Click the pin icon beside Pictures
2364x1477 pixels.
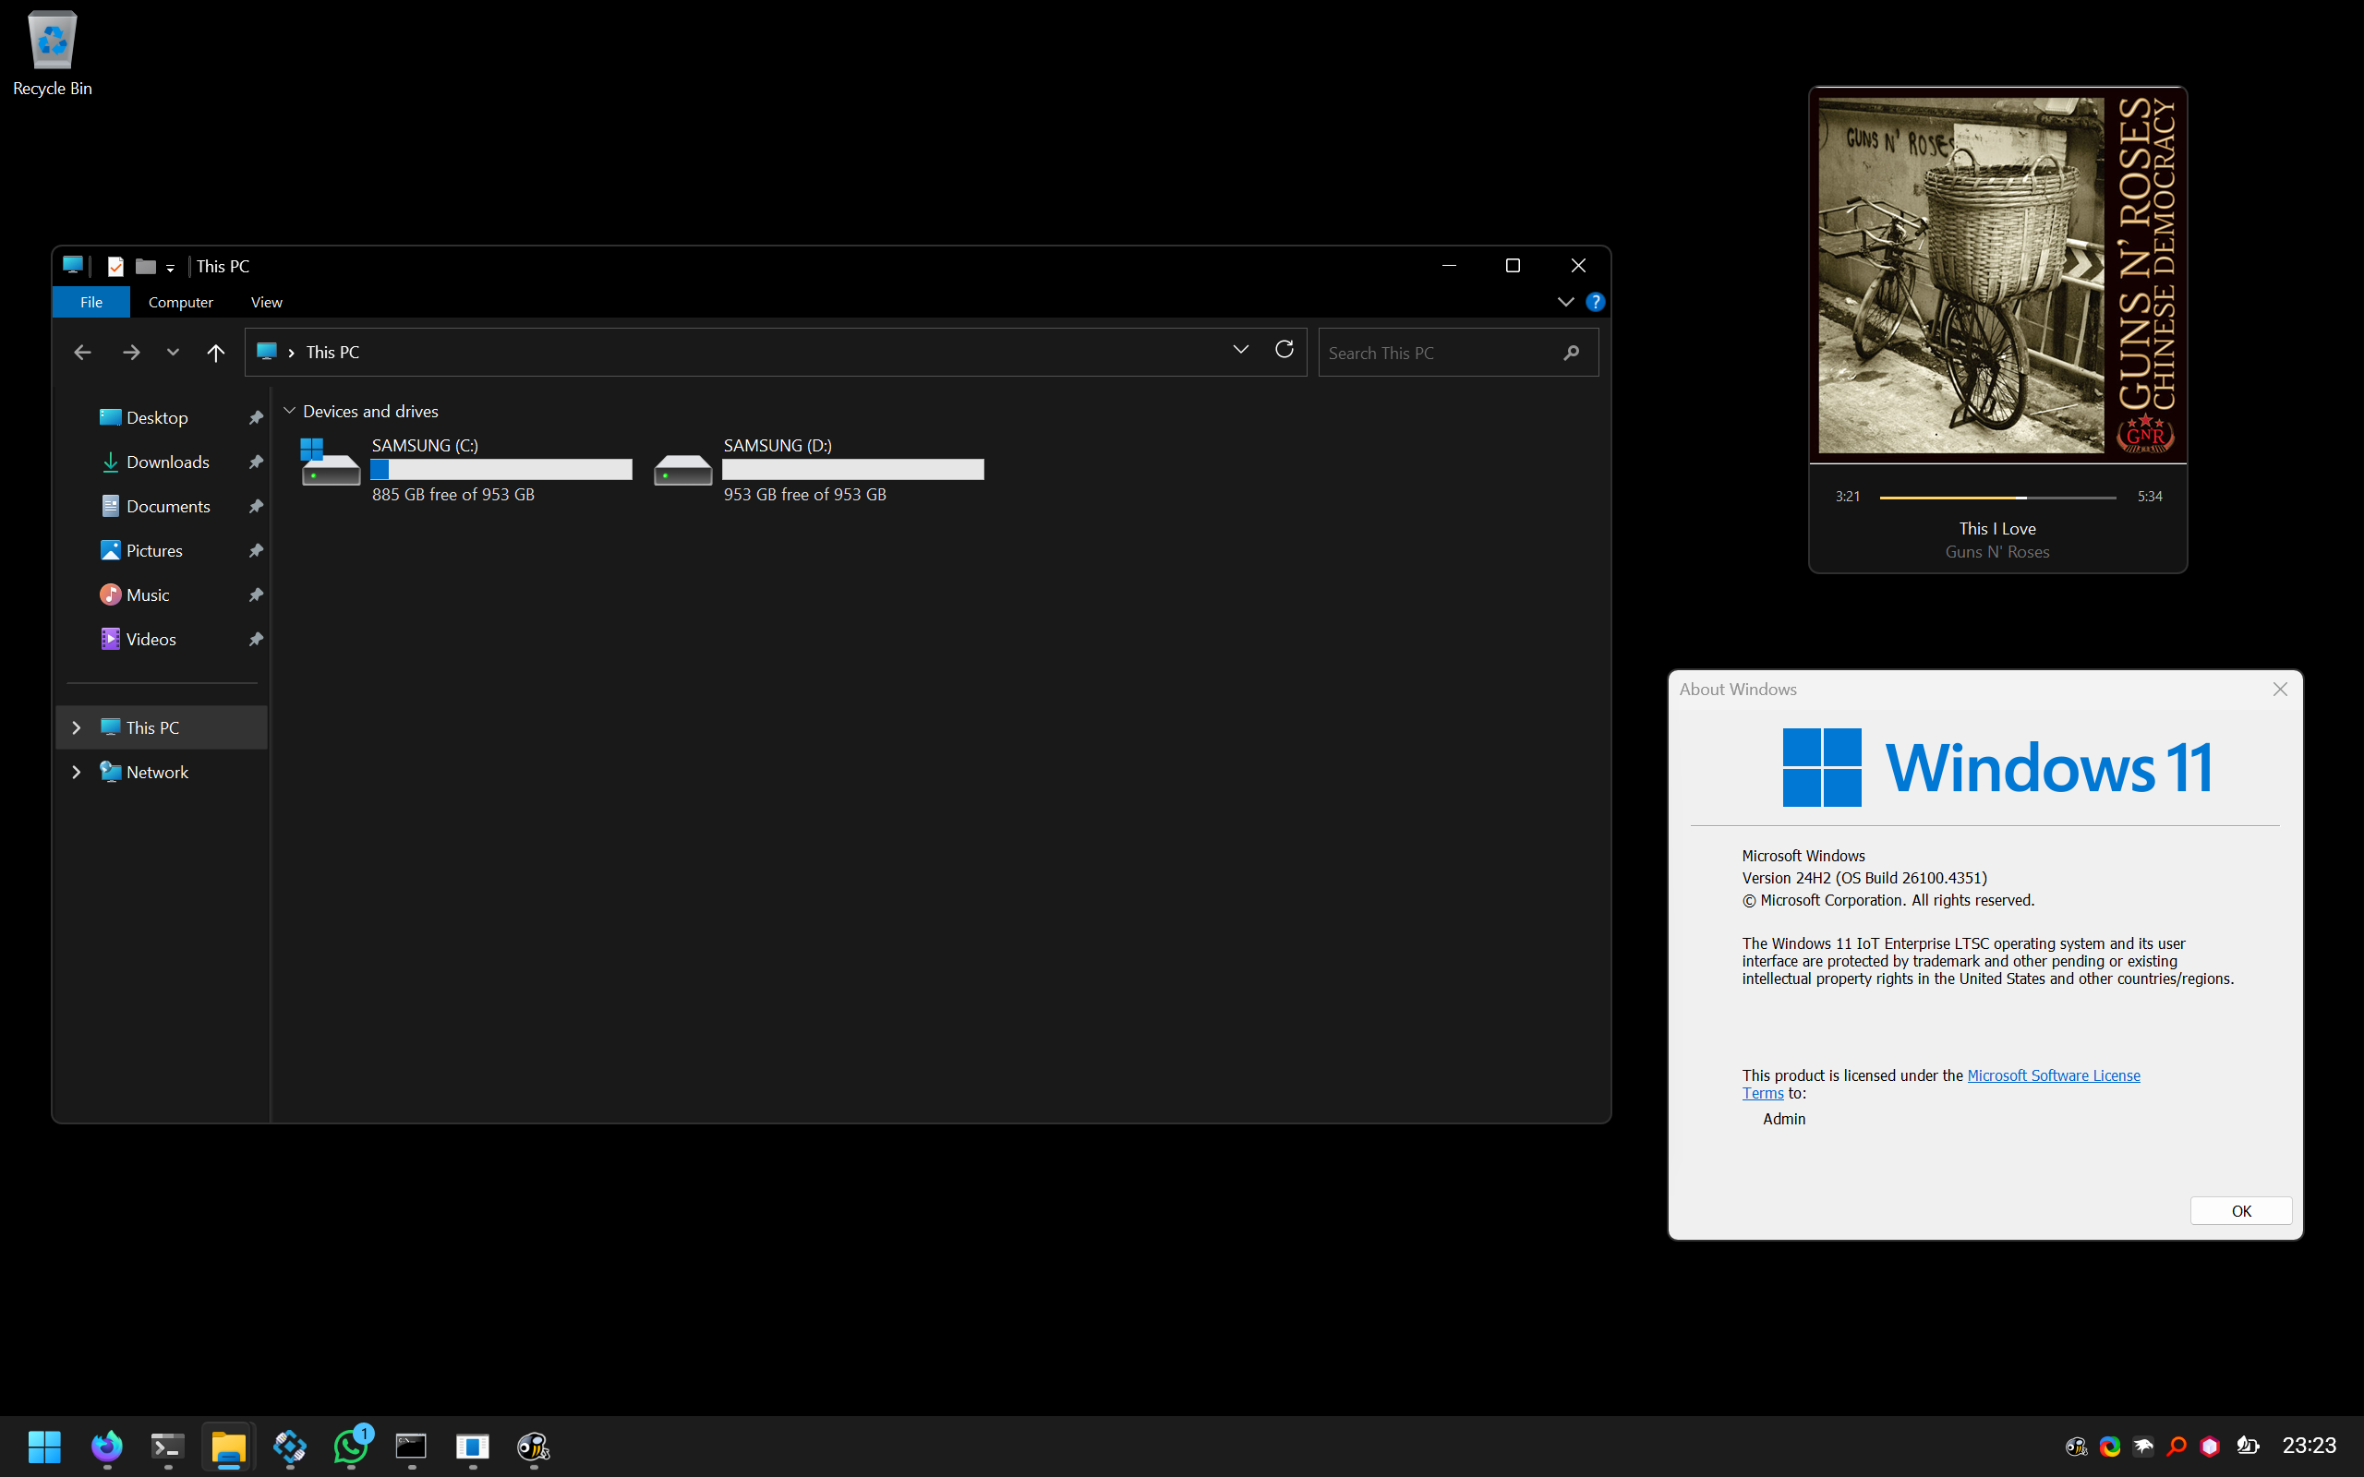256,551
